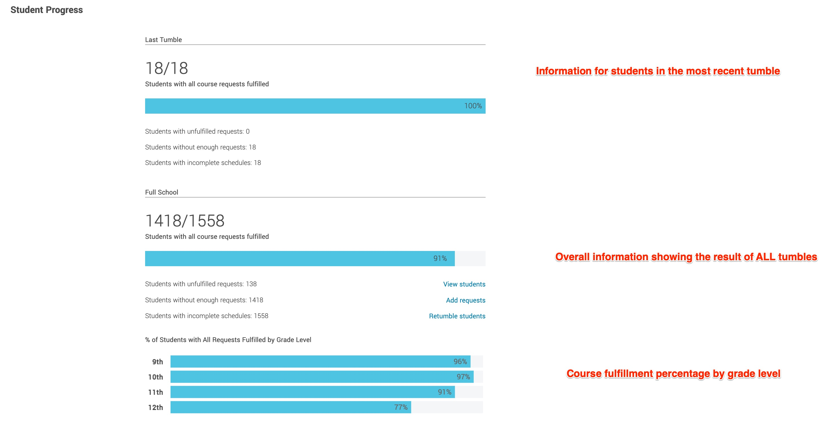Click Students with incomplete schedules: 1558 text
This screenshot has width=834, height=432.
click(x=207, y=316)
